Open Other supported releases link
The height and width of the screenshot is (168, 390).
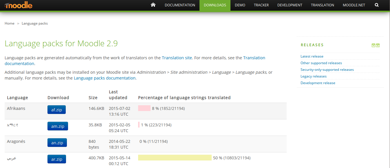[321, 63]
